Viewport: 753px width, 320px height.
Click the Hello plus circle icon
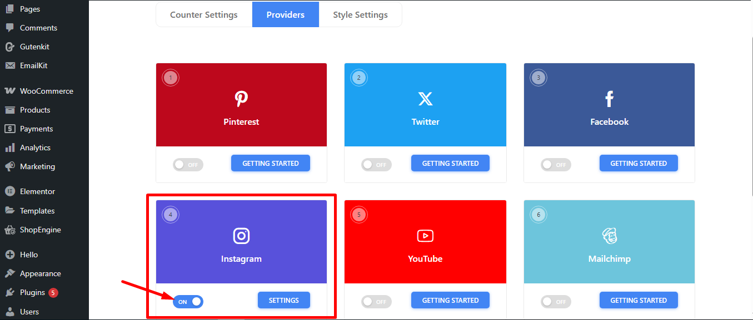coord(9,255)
